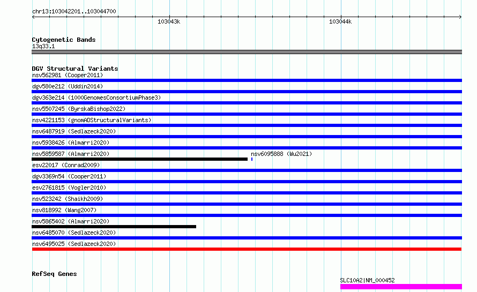Click the nsv562981 (Cooper2011) variant bar
Screen dimensions: 477x292
[247, 80]
